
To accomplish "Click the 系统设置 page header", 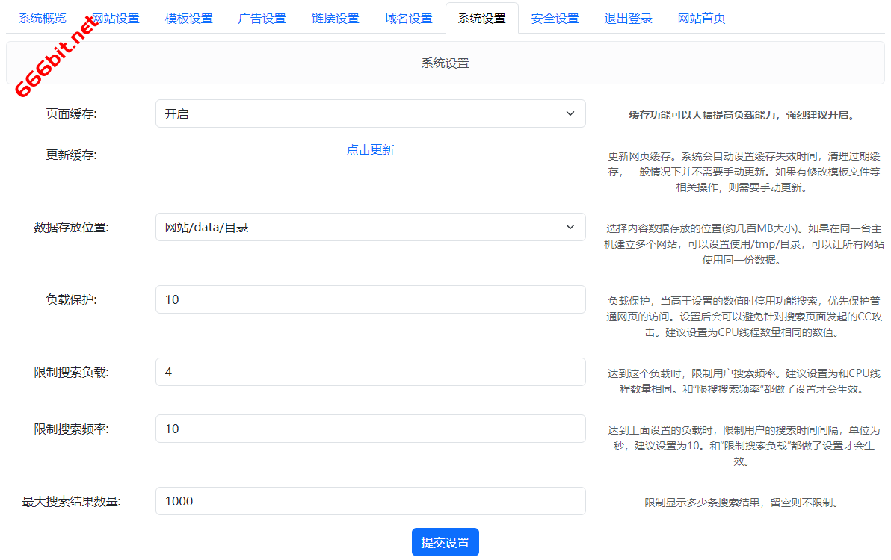I will click(x=445, y=63).
